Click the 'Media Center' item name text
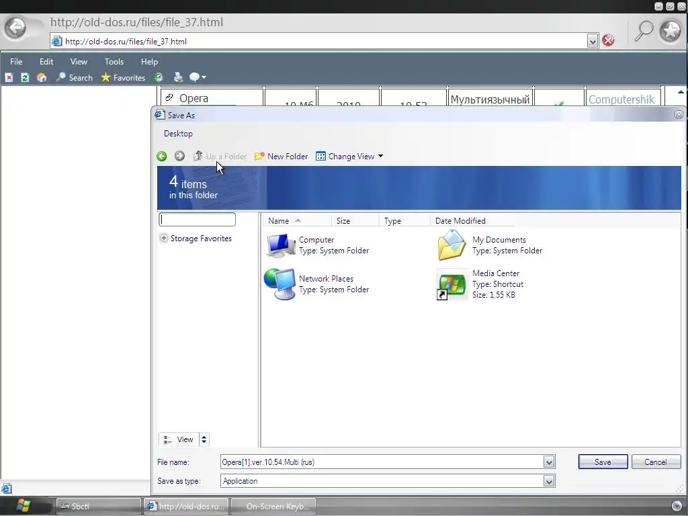The image size is (688, 516). click(x=496, y=273)
